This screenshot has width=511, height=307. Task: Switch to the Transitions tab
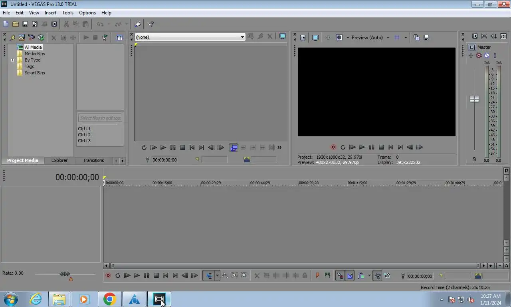tap(93, 160)
